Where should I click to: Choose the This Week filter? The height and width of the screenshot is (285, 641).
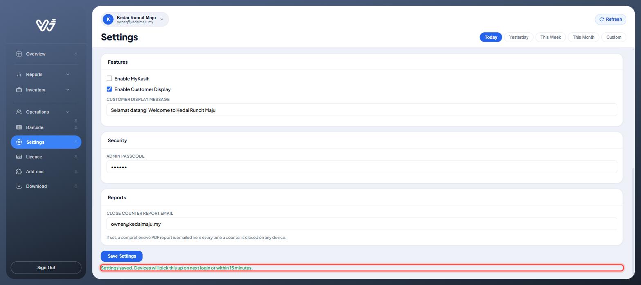pos(550,37)
